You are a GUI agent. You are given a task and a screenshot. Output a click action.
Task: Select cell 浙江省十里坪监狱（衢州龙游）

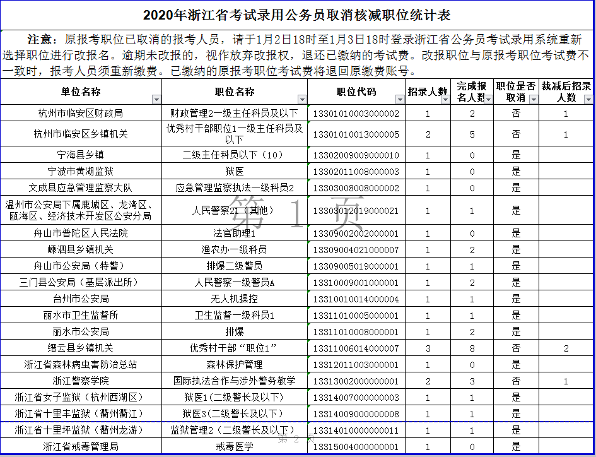pyautogui.click(x=81, y=430)
